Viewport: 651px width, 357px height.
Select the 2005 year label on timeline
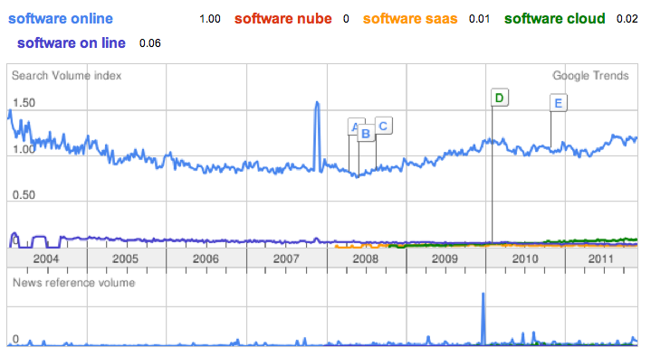coord(125,258)
